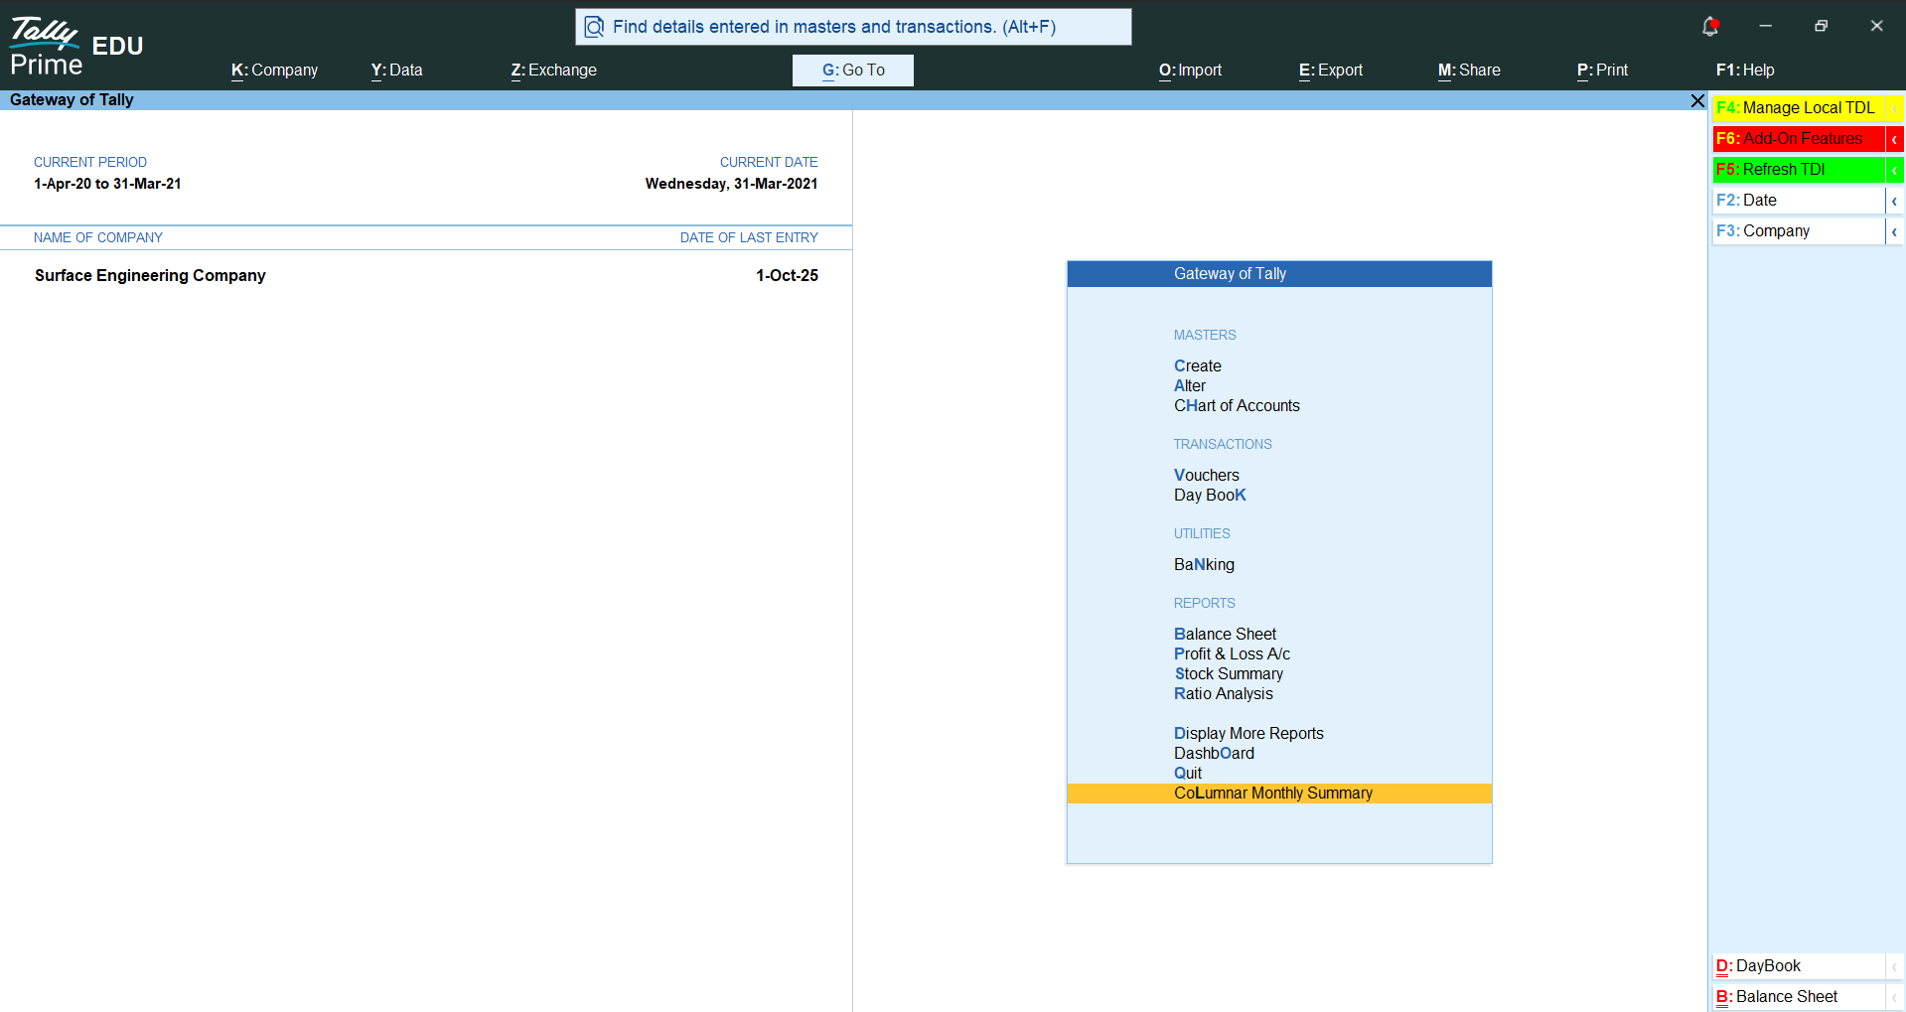Open the G: Go To menu
This screenshot has width=1906, height=1012.
(x=853, y=71)
